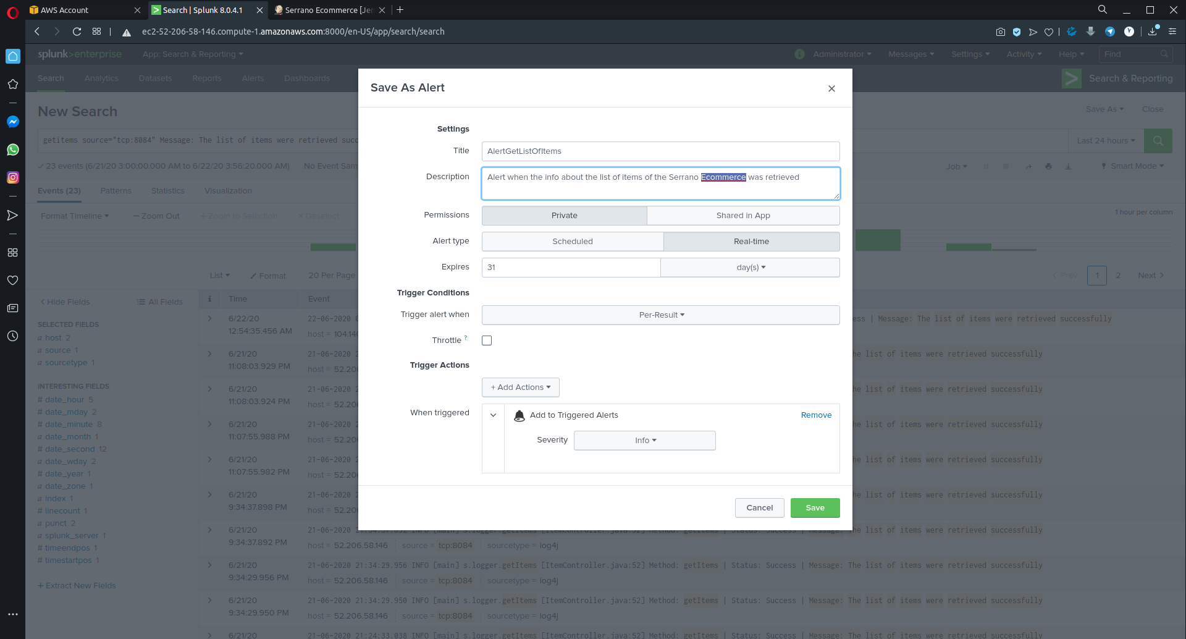Open the Help menu
Screen dimensions: 1186x639
pyautogui.click(x=1072, y=54)
